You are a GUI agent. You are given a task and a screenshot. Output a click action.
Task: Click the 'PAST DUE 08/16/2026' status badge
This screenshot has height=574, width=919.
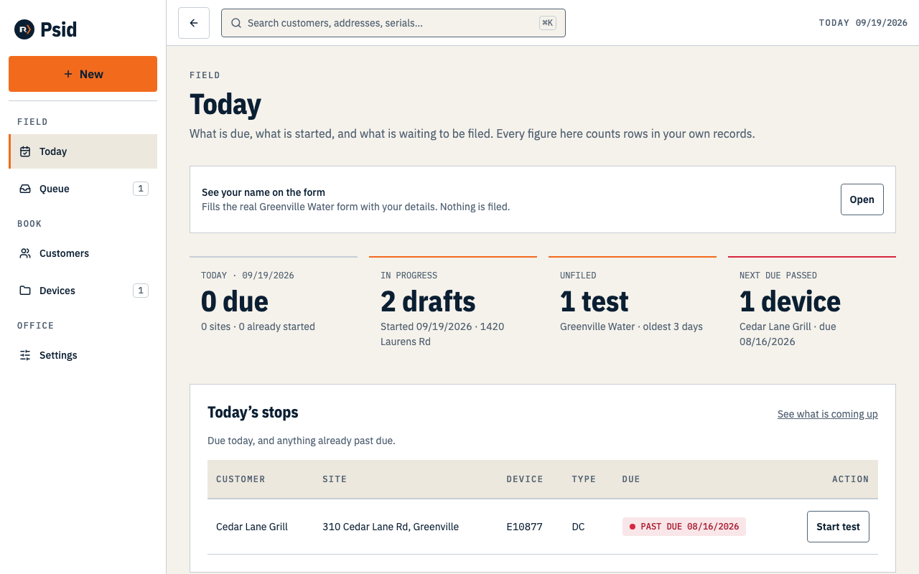684,527
